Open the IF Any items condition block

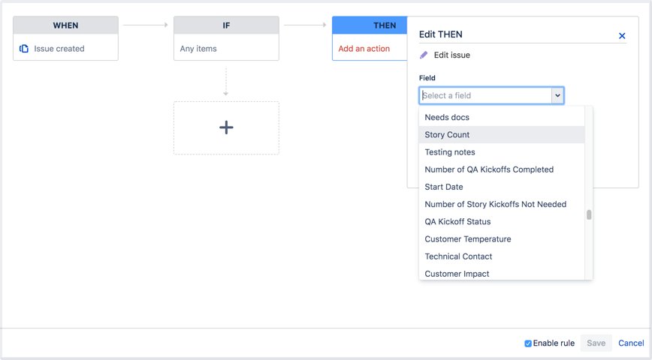226,39
